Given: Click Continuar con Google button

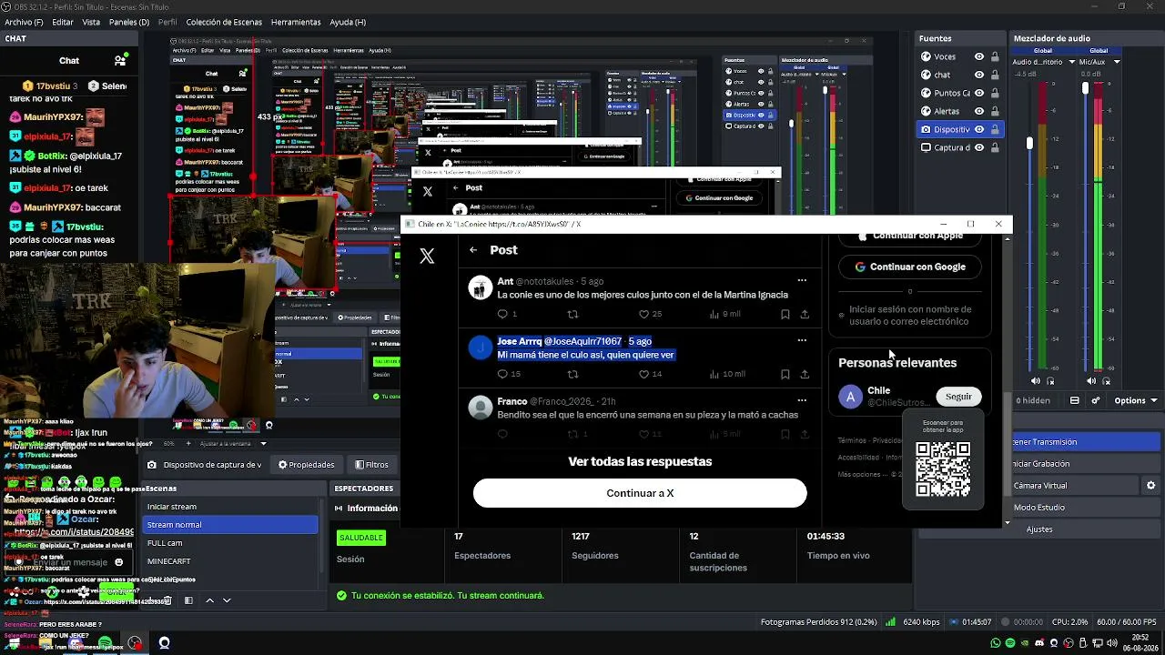Looking at the screenshot, I should [x=909, y=267].
